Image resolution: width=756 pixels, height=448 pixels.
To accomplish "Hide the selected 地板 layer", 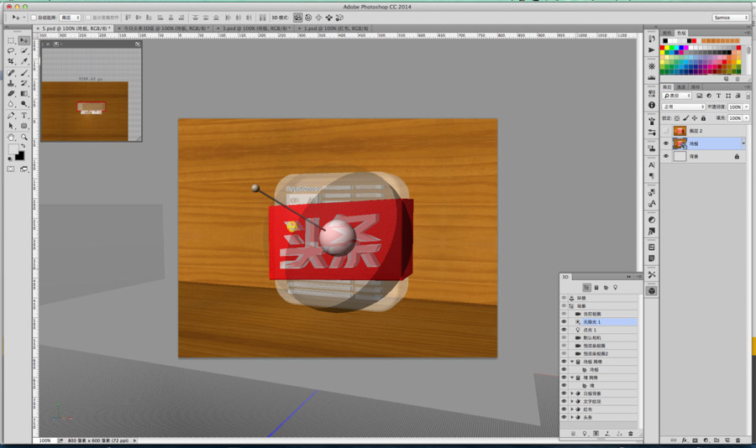I will [666, 143].
